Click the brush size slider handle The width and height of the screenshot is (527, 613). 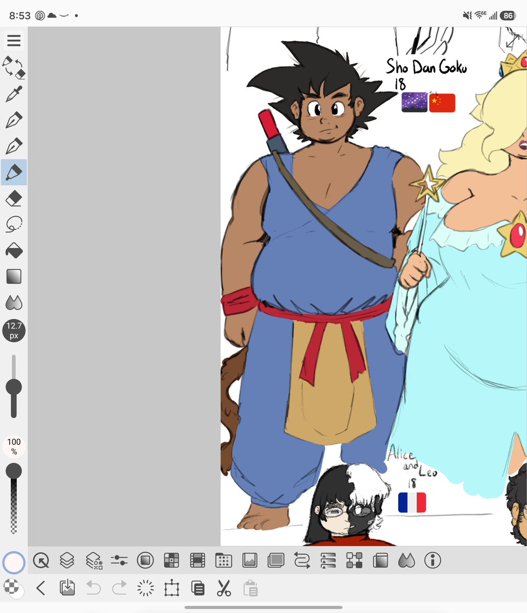click(x=14, y=387)
